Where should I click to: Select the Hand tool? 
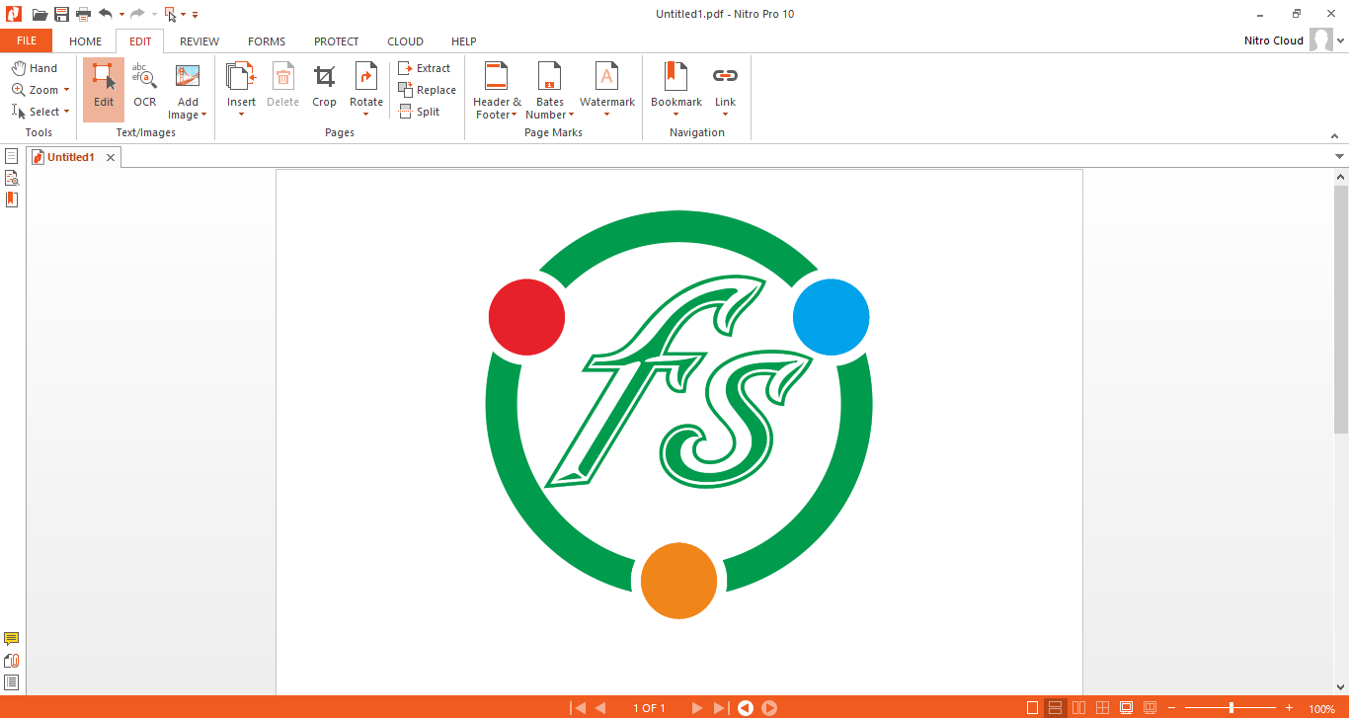point(35,68)
